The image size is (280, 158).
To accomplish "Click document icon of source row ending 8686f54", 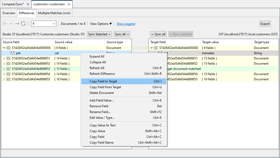I will [x=8, y=74].
